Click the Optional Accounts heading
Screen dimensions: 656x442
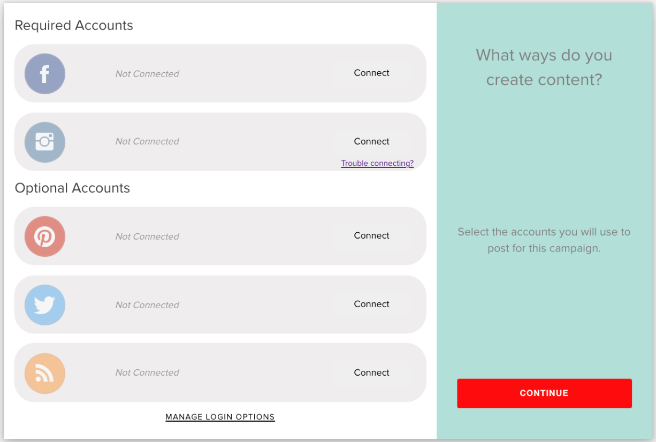coord(72,188)
